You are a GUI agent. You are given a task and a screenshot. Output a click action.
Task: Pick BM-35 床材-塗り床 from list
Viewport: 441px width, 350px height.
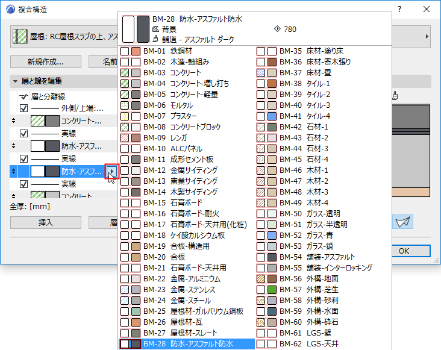coord(323,51)
